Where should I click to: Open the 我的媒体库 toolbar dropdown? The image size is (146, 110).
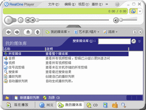[x=57, y=32]
